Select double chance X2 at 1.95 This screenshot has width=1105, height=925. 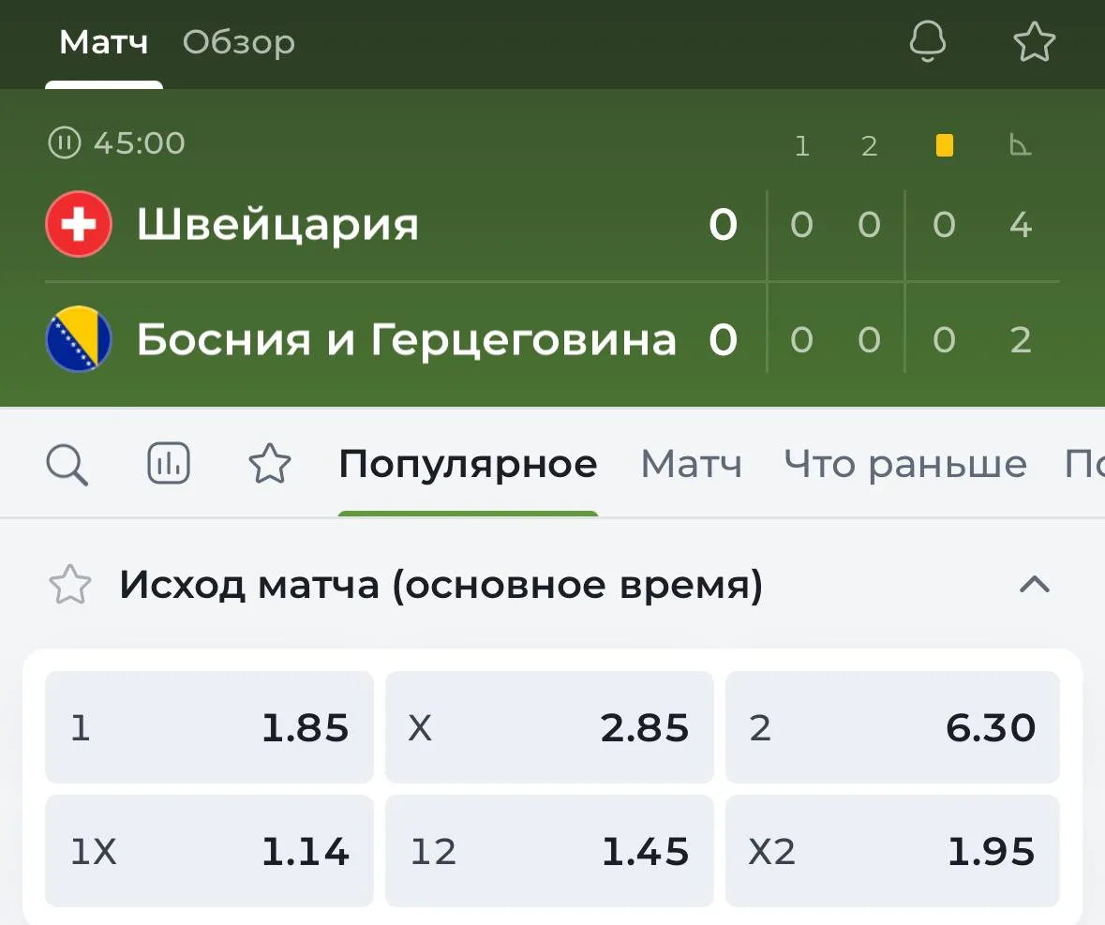click(892, 851)
